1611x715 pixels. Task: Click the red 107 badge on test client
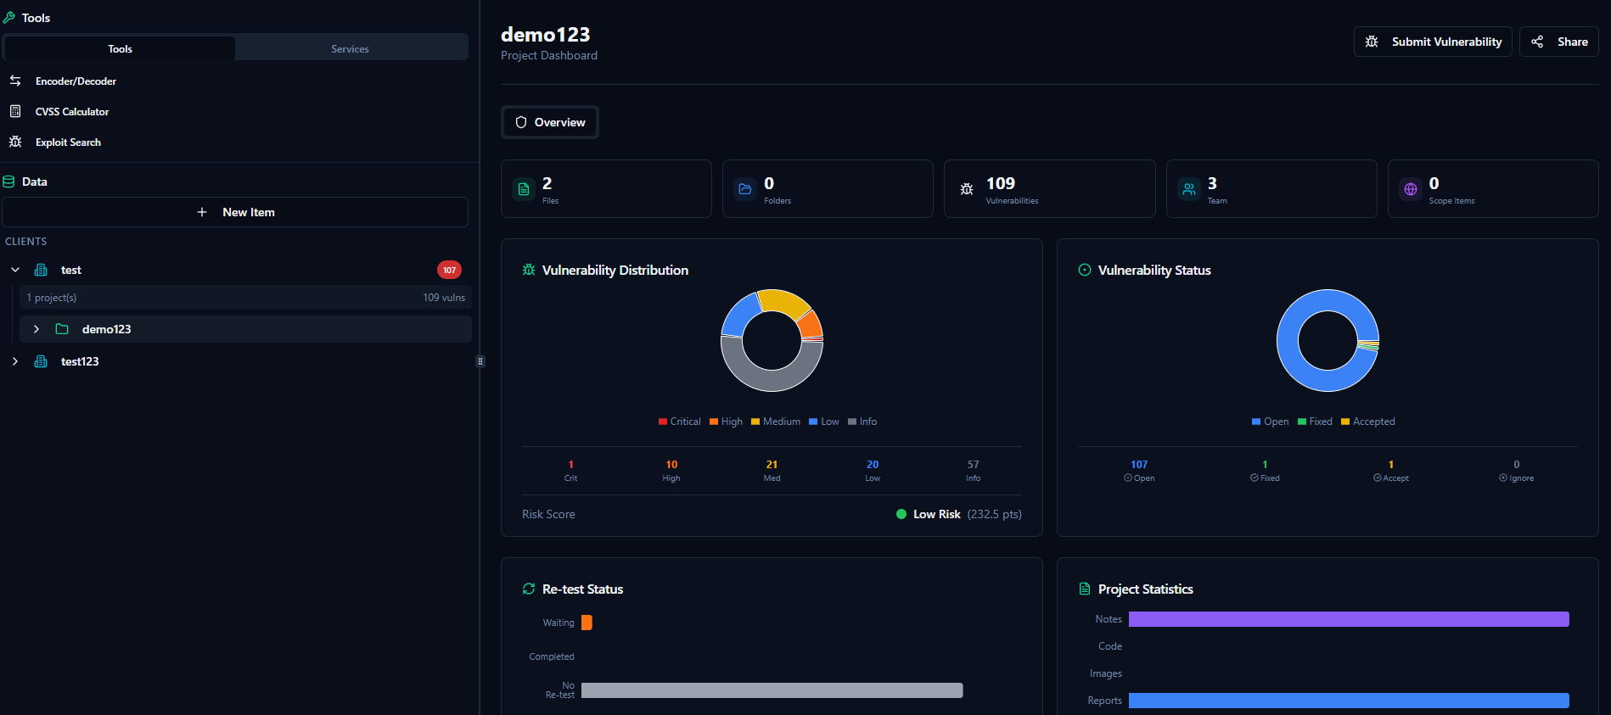[449, 270]
